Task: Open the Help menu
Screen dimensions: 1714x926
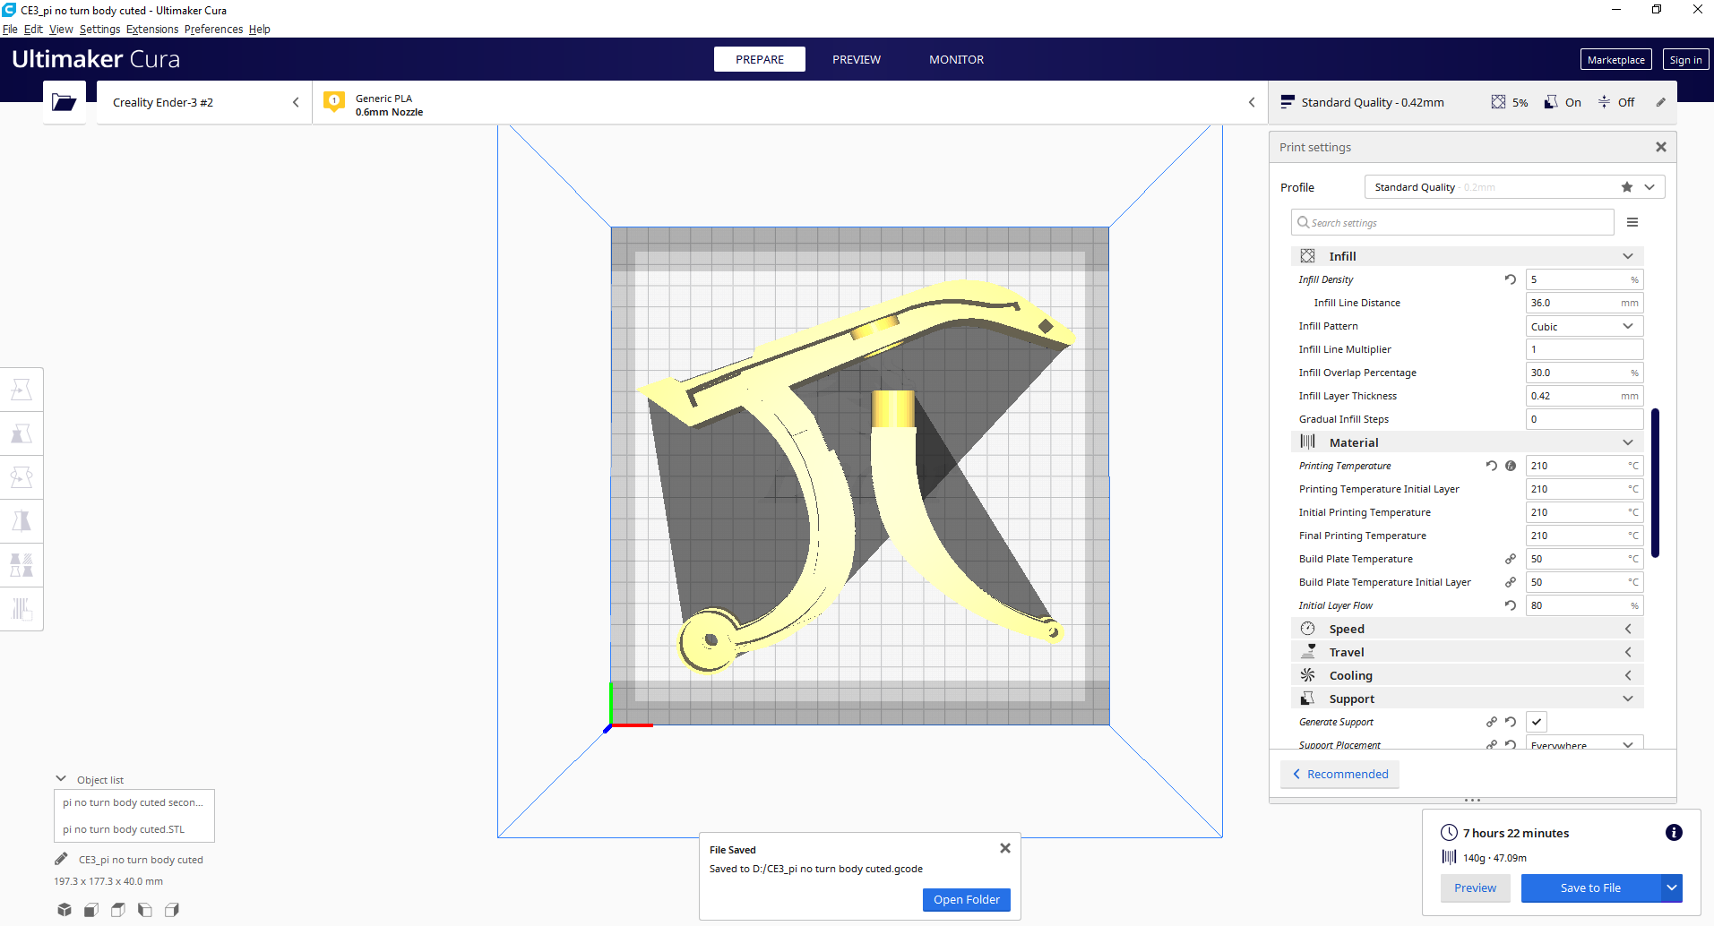Action: pyautogui.click(x=260, y=29)
